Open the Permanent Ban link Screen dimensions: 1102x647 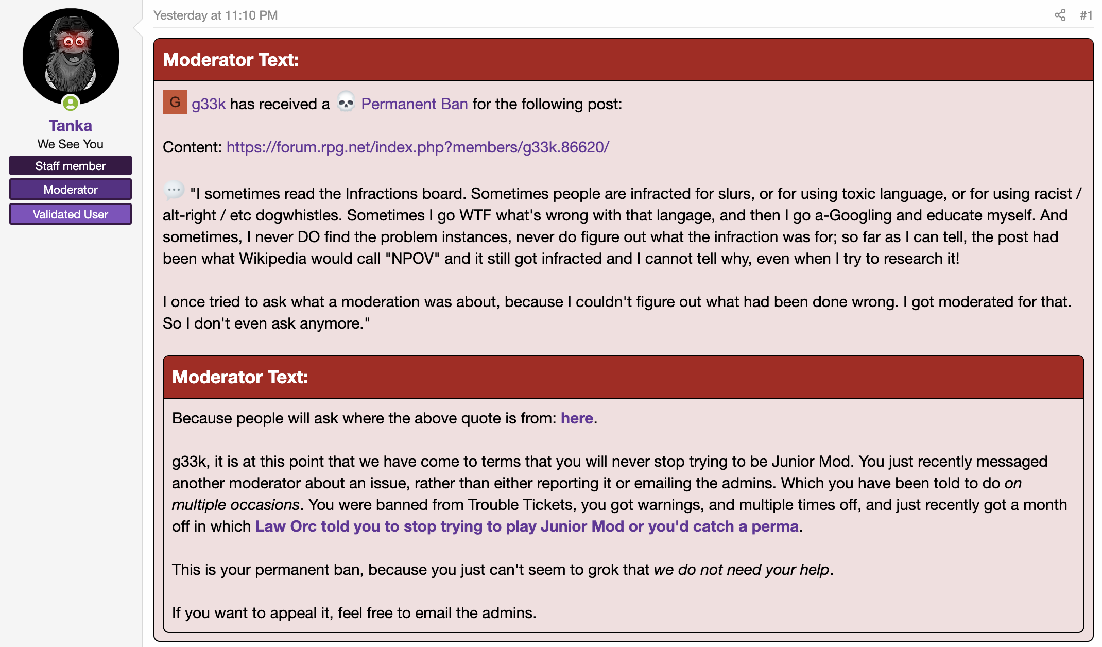click(415, 104)
